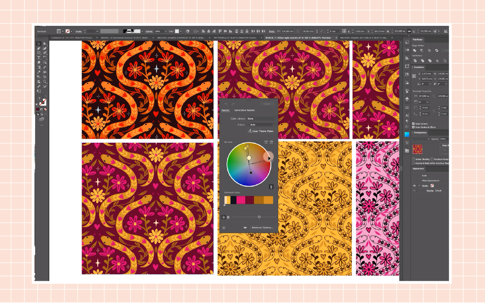Hide the Stroke appearance with eye icon

[x=414, y=186]
